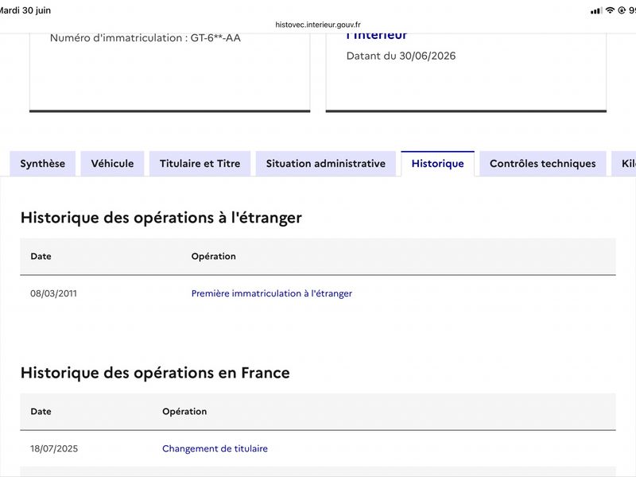
Task: Click Date column header in étranger table
Action: coord(41,256)
